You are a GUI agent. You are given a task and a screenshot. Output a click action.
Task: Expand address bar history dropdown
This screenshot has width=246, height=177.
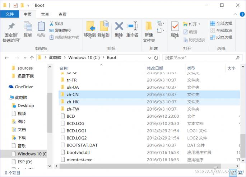tap(150, 58)
